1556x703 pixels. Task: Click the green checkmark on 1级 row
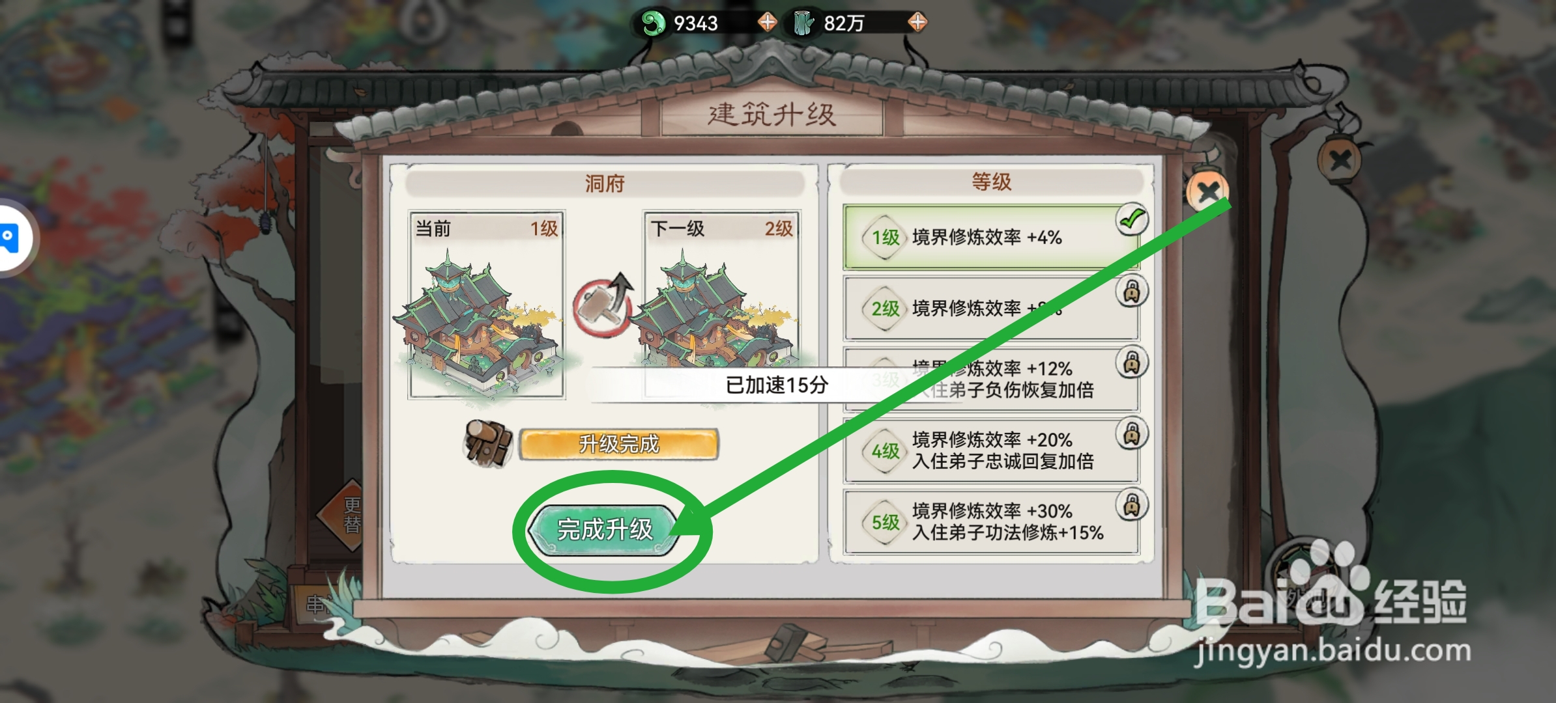1132,220
